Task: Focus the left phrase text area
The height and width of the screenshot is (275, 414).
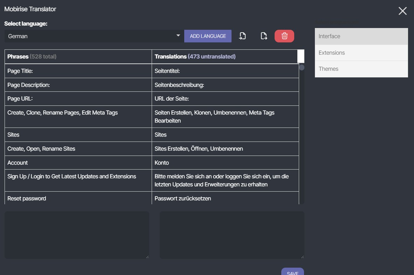Action: coord(77,235)
